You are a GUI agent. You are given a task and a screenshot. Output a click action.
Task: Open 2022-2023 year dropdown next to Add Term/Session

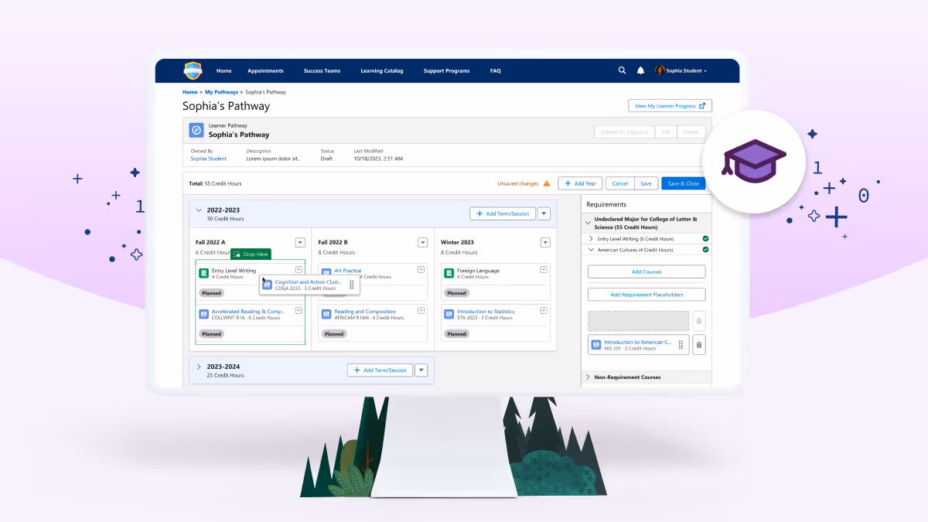tap(544, 213)
